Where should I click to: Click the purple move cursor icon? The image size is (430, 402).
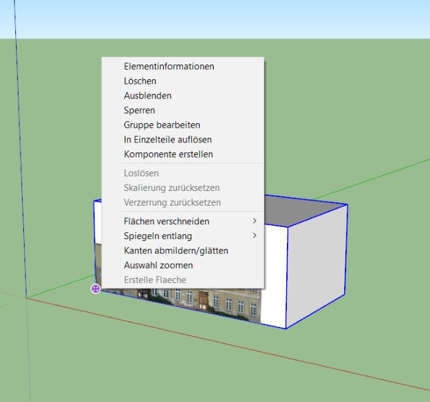point(96,288)
